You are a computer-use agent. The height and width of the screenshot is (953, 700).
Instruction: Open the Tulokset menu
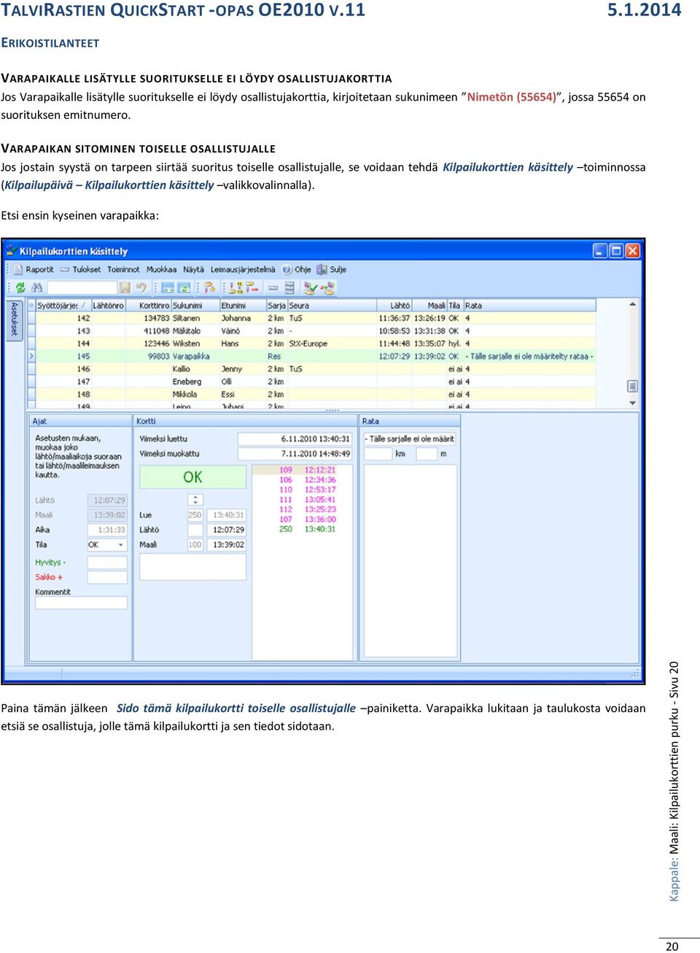coord(86,269)
